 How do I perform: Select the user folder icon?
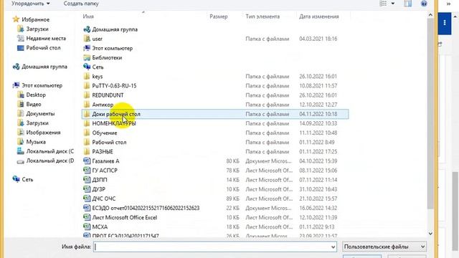point(87,39)
